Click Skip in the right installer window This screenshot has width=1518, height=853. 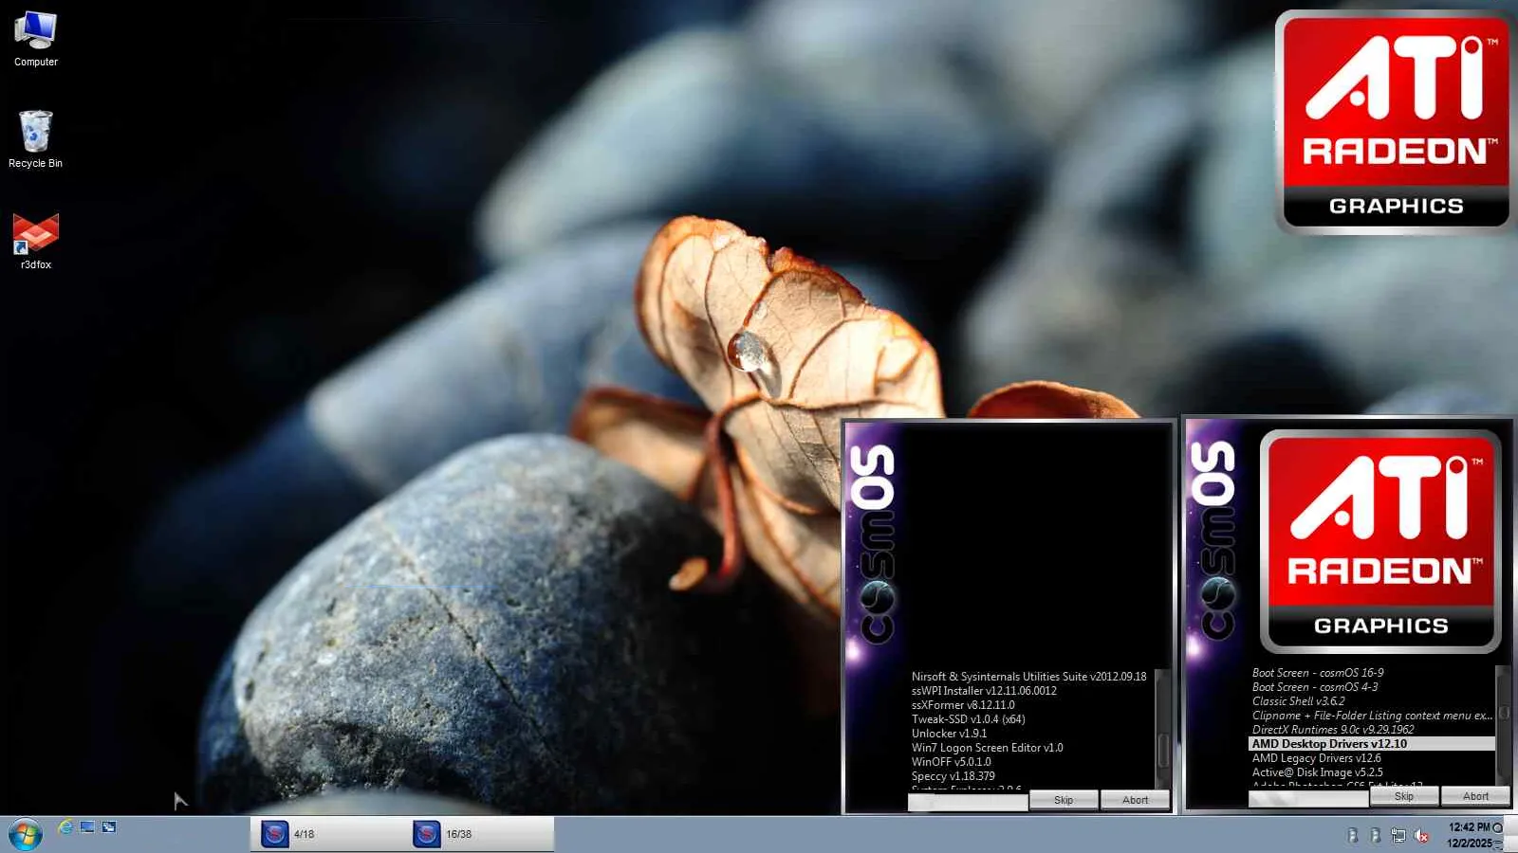point(1404,796)
